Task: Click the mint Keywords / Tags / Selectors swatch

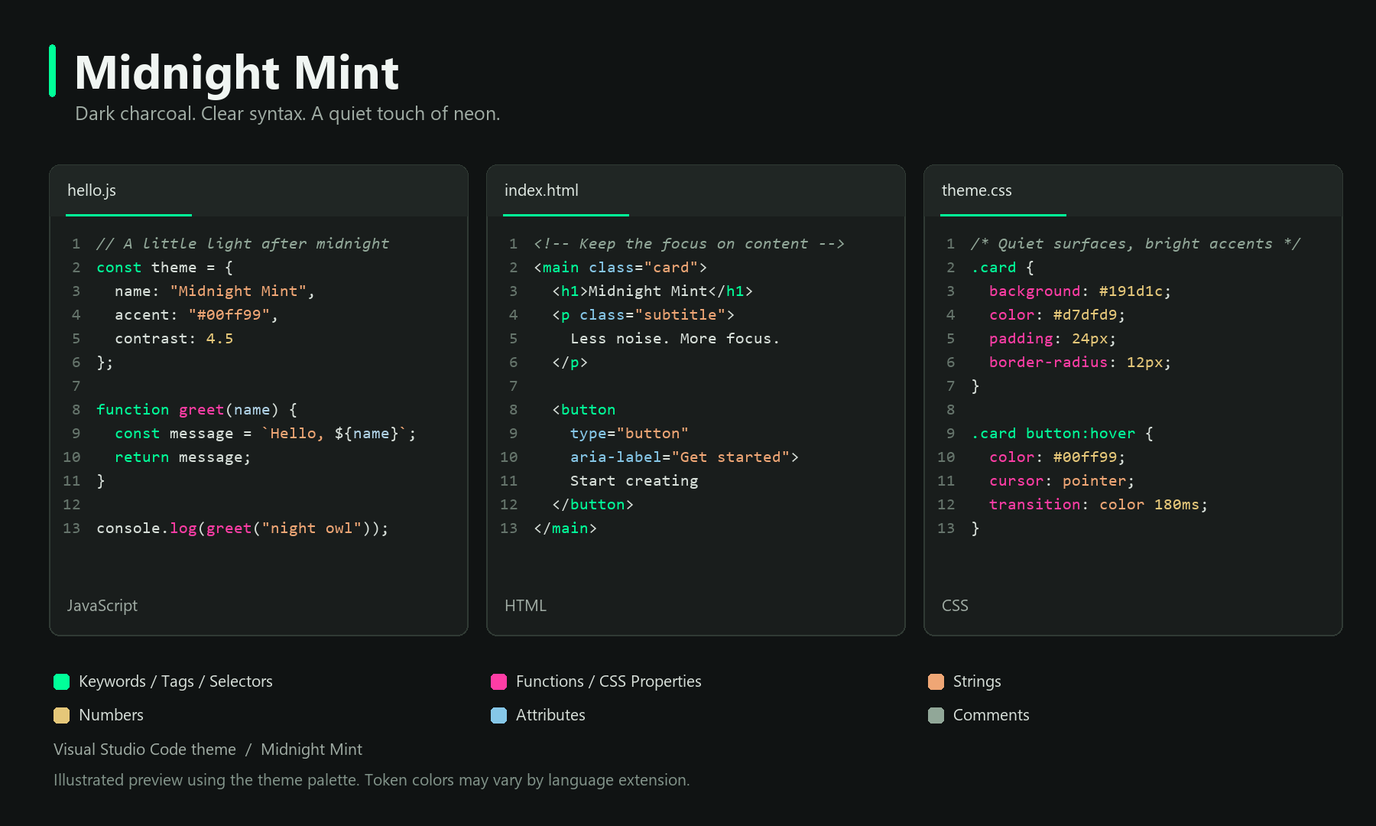Action: (62, 681)
